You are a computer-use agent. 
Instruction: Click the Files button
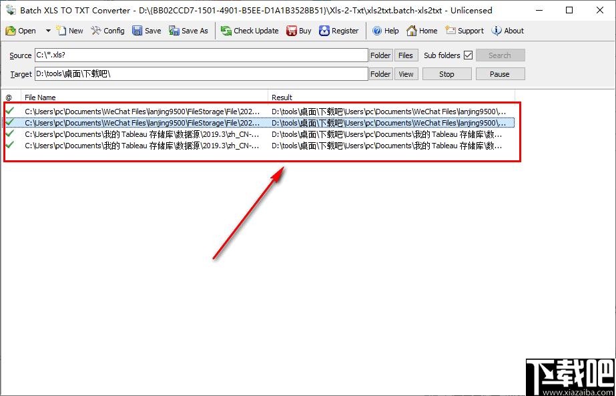[405, 55]
